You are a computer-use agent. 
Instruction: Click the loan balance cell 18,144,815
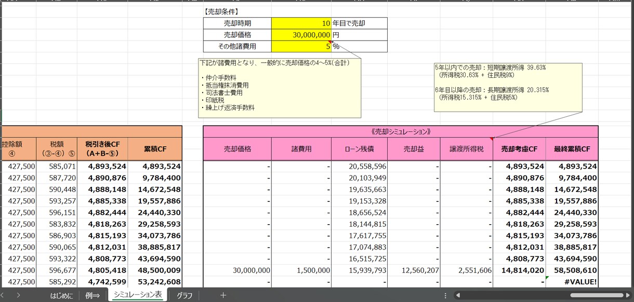pos(359,224)
